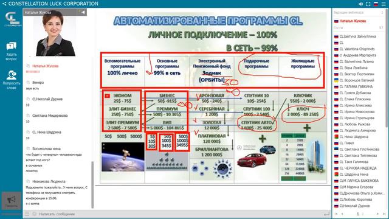Send the message with the enter arrow icon
Image resolution: width=389 pixels, height=219 pixels.
coord(327,214)
